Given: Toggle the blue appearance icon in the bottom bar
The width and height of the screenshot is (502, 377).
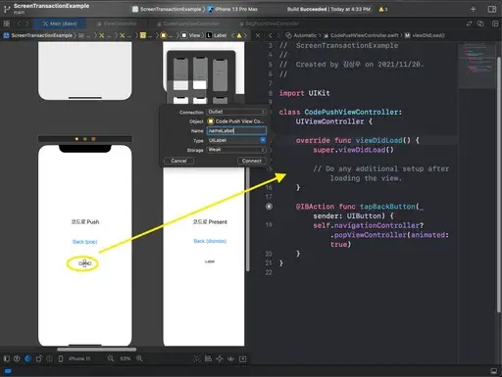Looking at the screenshot, I should click(x=27, y=358).
